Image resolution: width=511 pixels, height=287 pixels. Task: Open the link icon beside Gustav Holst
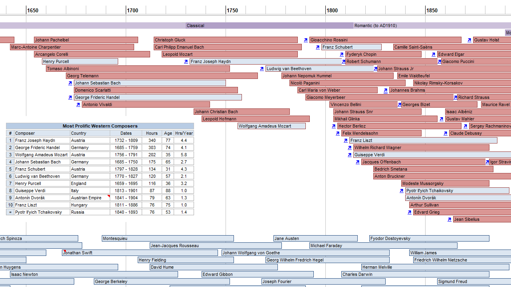tap(469, 40)
